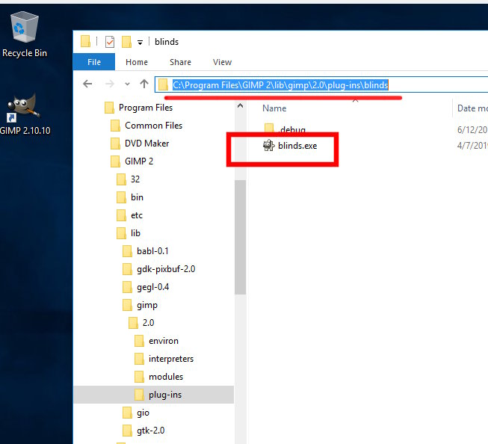Go up one folder level arrow
This screenshot has height=444, width=488.
tap(143, 84)
